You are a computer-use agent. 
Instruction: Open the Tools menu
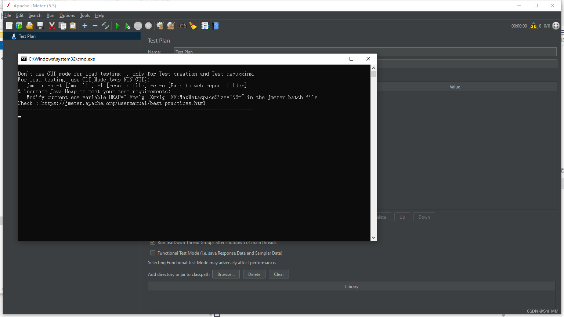(x=85, y=15)
